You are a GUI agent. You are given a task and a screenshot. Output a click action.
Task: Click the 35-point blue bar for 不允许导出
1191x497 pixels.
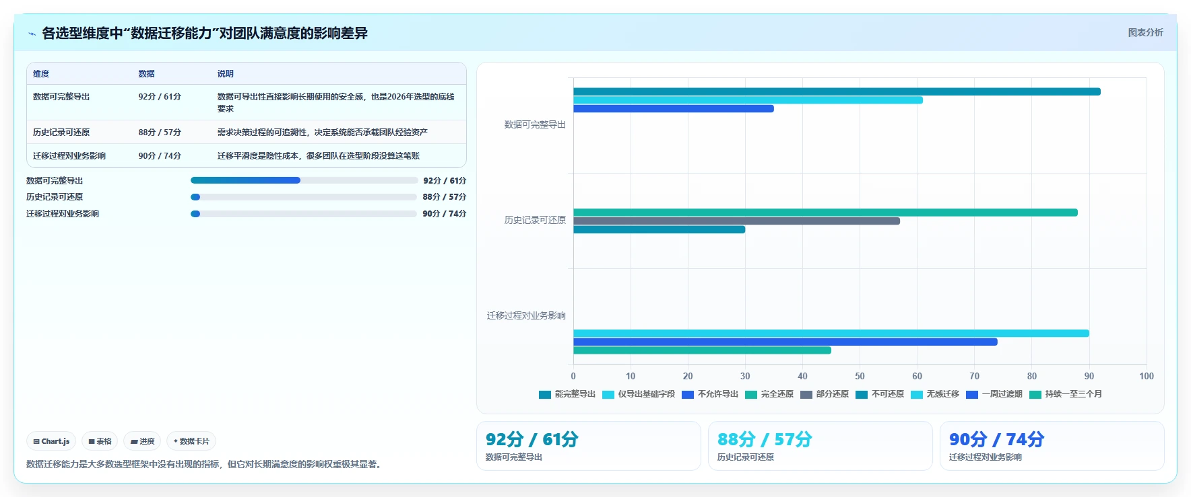(674, 108)
